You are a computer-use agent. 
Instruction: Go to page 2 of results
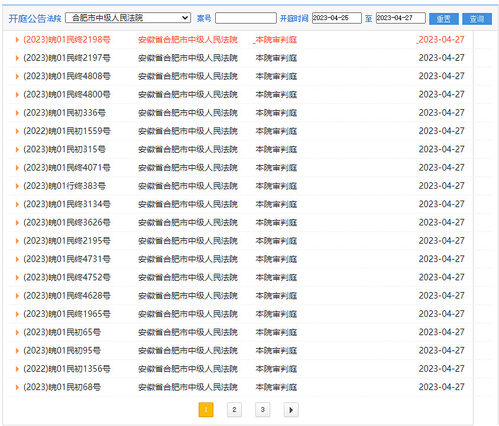pos(234,409)
